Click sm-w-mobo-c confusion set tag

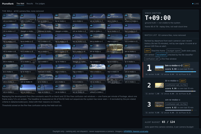[x=176, y=104]
